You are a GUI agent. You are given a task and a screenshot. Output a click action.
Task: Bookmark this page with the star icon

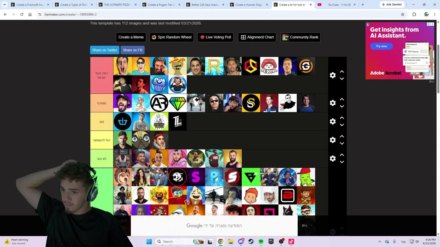(403, 14)
